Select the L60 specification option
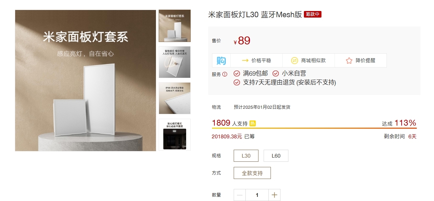Screen dimensions: 434x201 [x=276, y=156]
